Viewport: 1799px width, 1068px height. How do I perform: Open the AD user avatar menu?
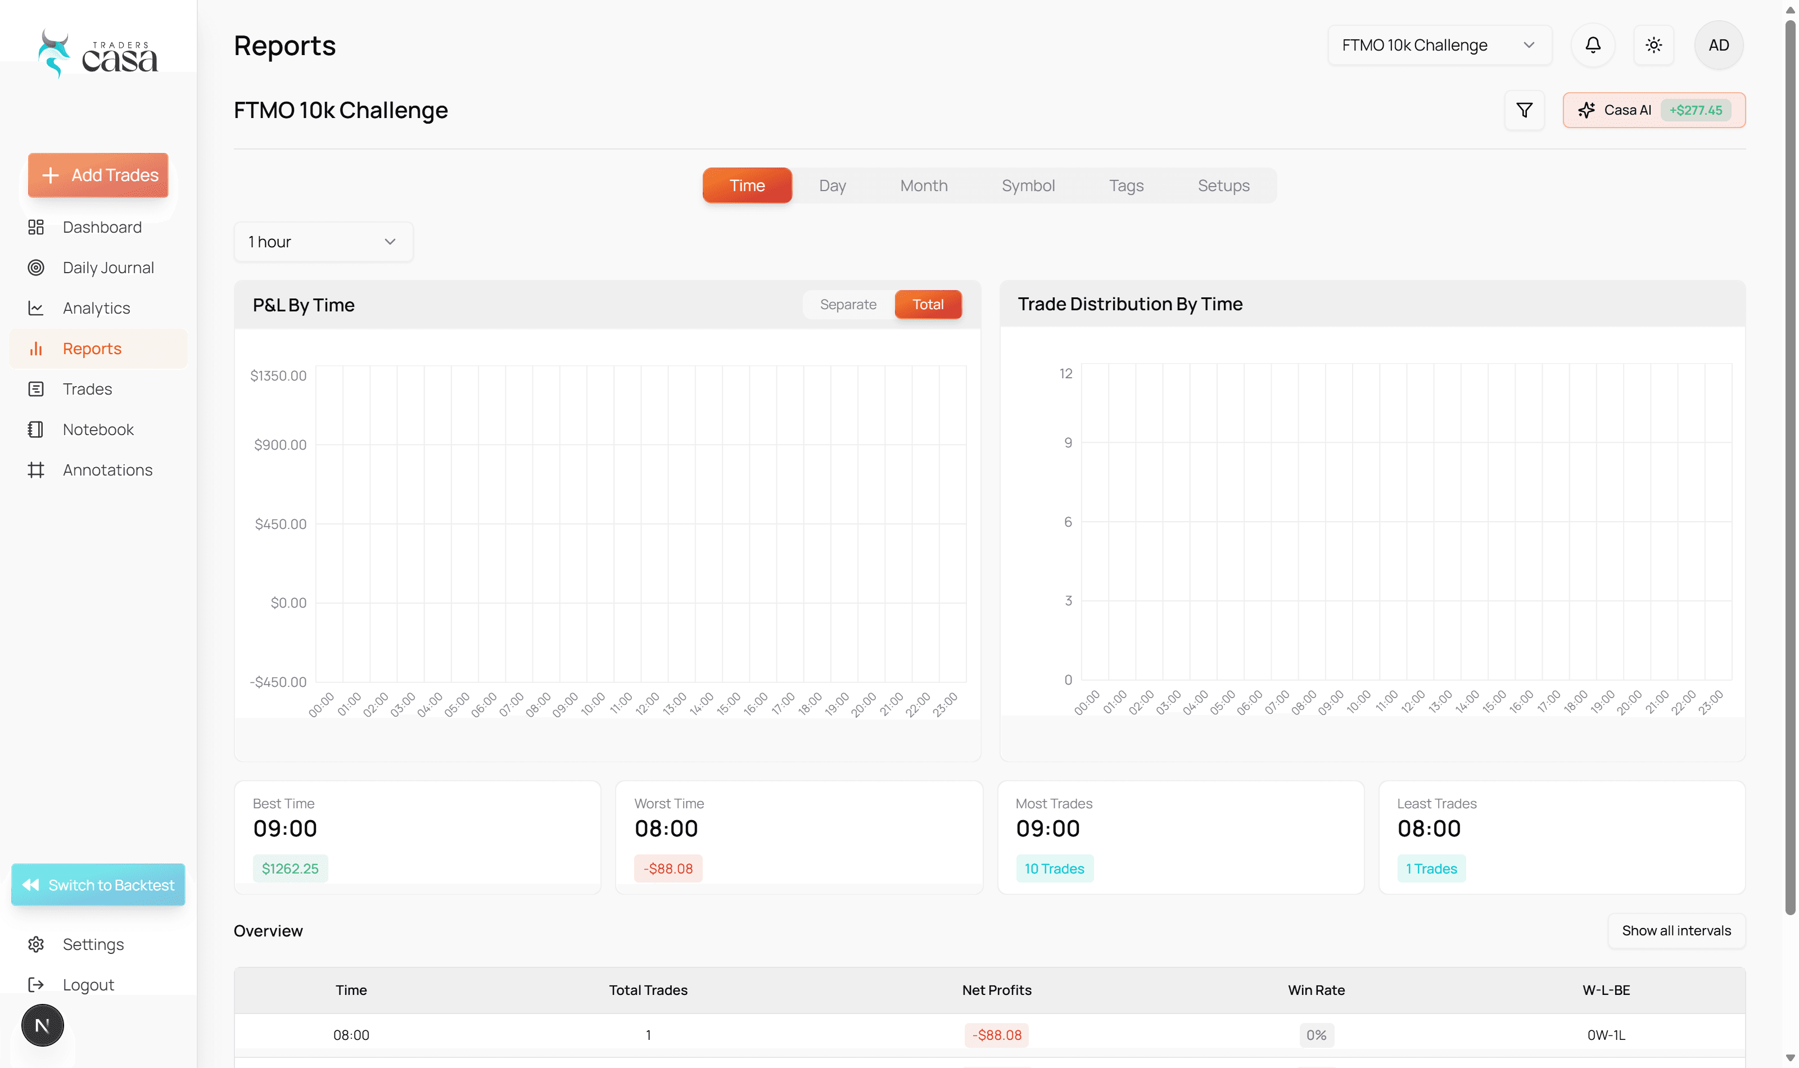coord(1719,44)
